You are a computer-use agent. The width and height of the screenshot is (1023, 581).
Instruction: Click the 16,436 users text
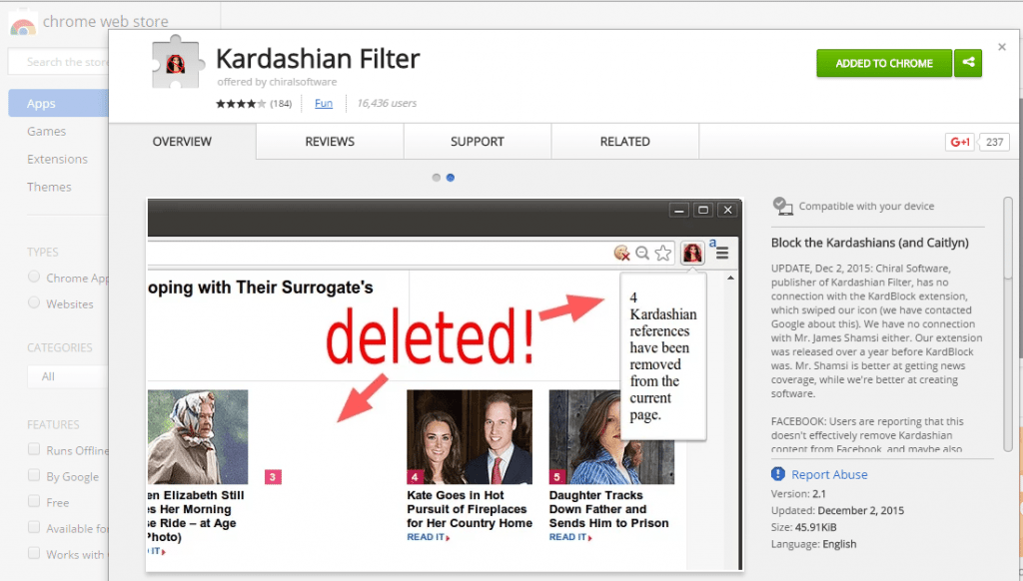pos(387,103)
